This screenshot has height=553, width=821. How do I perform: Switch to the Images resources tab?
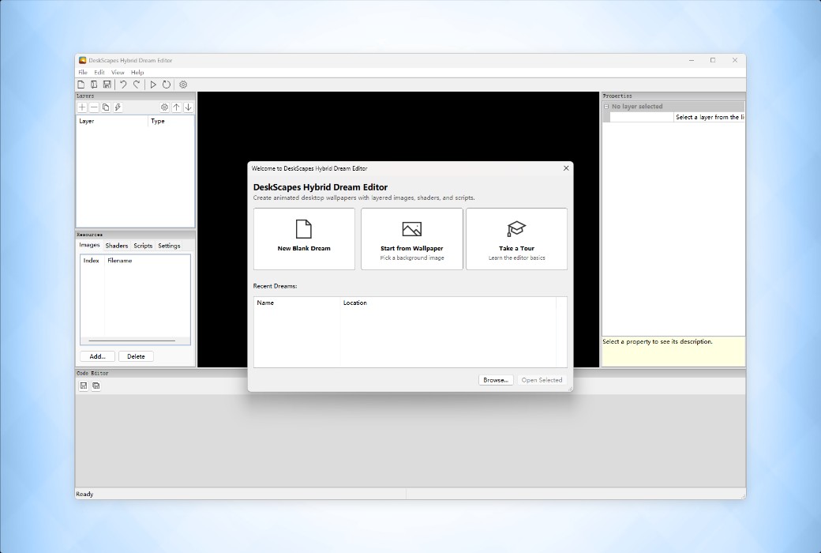(x=89, y=245)
